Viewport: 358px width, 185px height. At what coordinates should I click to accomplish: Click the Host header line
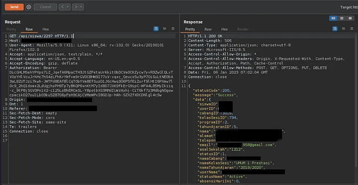pos(40,41)
